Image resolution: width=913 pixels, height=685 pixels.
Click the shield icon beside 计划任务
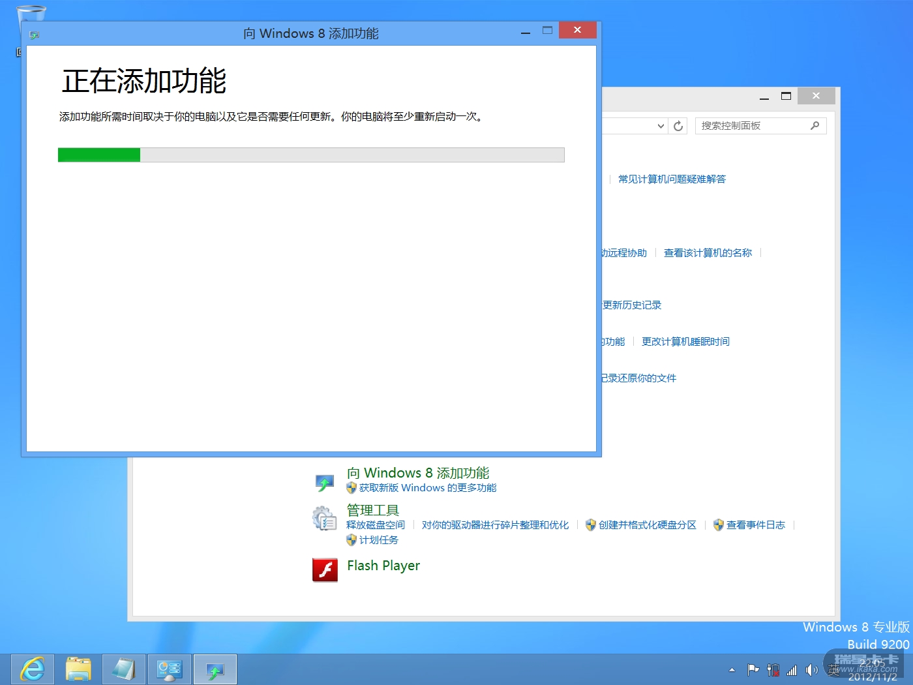352,540
